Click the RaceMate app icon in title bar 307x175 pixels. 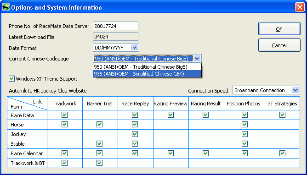[x=6, y=7]
